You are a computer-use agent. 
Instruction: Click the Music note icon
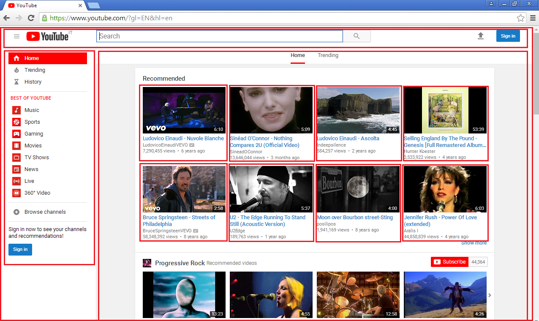click(16, 110)
